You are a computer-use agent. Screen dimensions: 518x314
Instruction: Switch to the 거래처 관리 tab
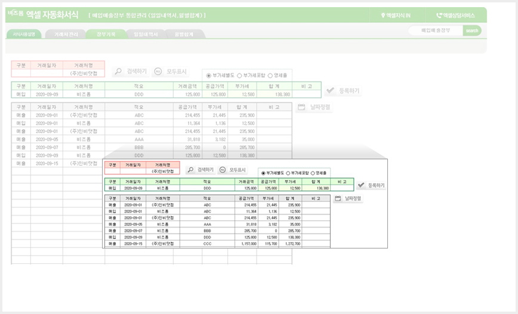coord(66,35)
